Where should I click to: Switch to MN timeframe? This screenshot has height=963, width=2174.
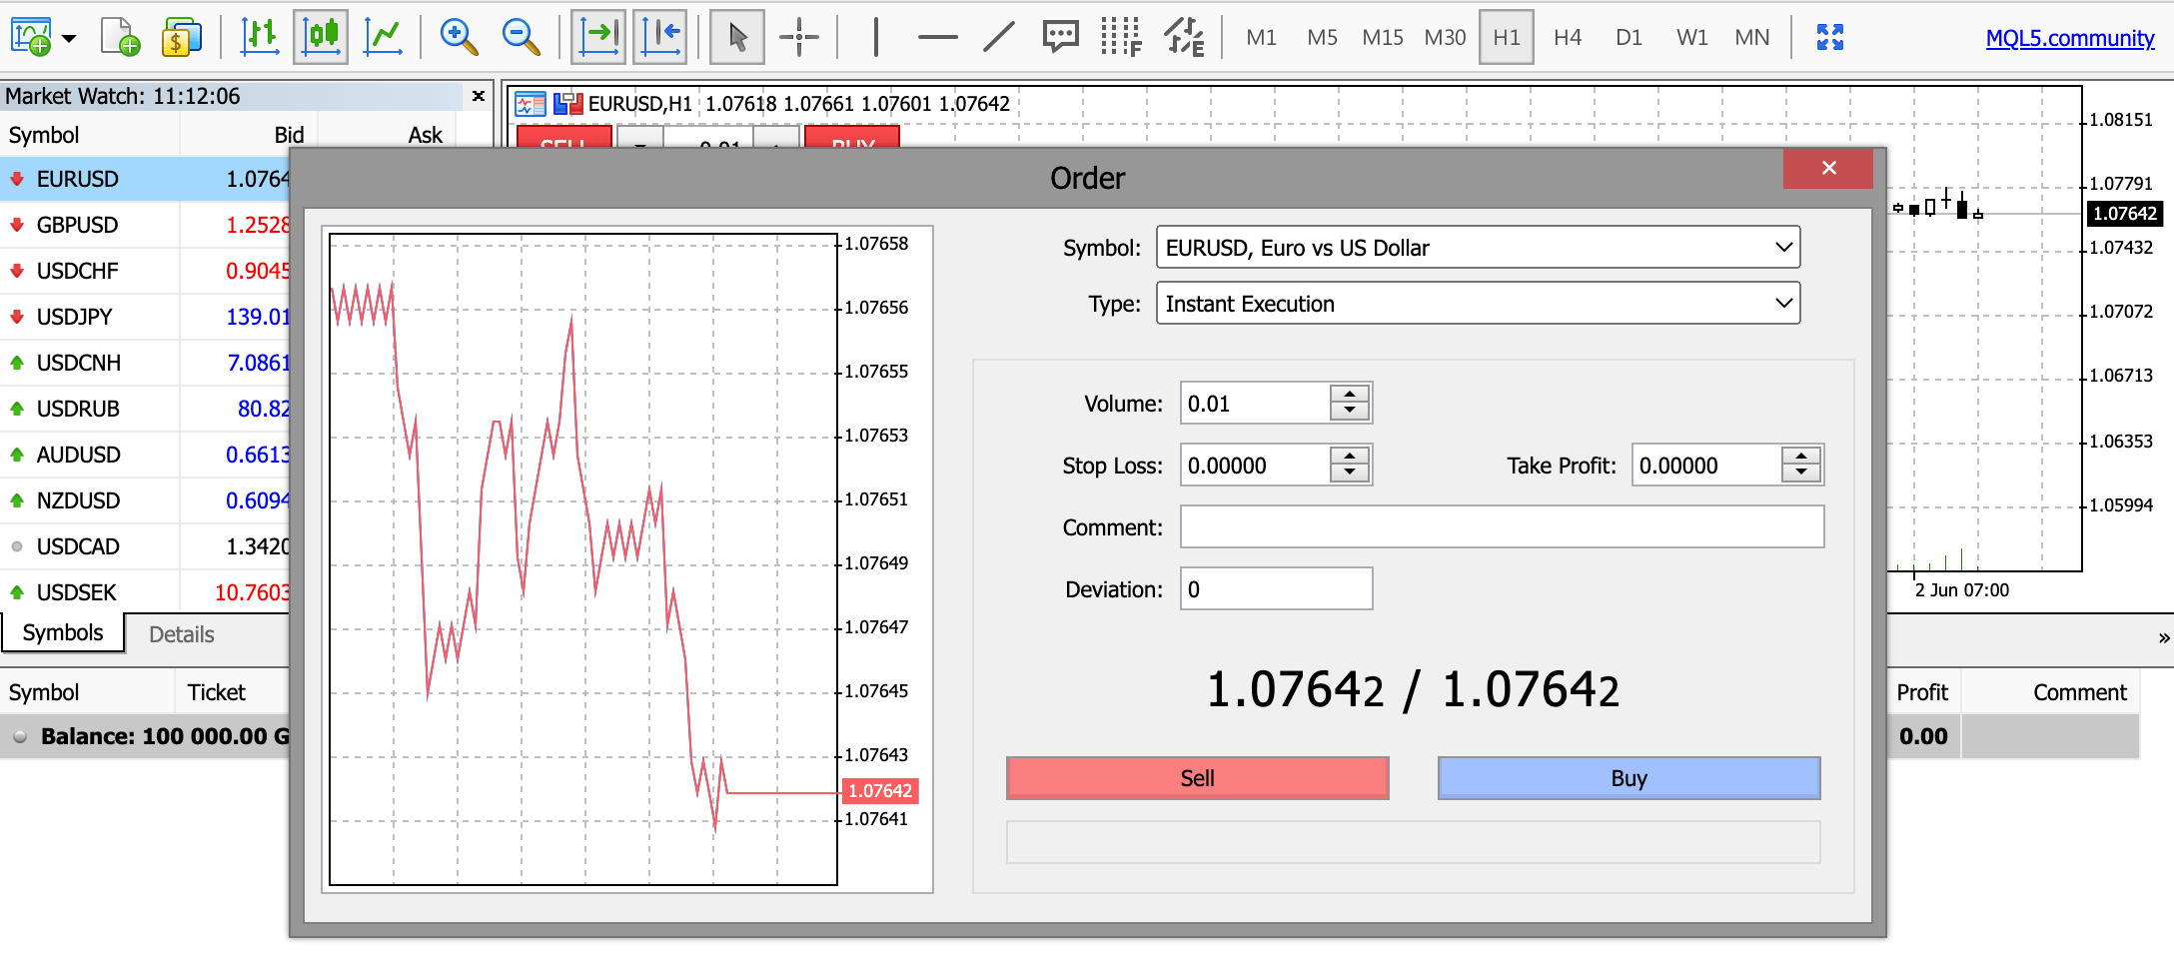coord(1752,37)
